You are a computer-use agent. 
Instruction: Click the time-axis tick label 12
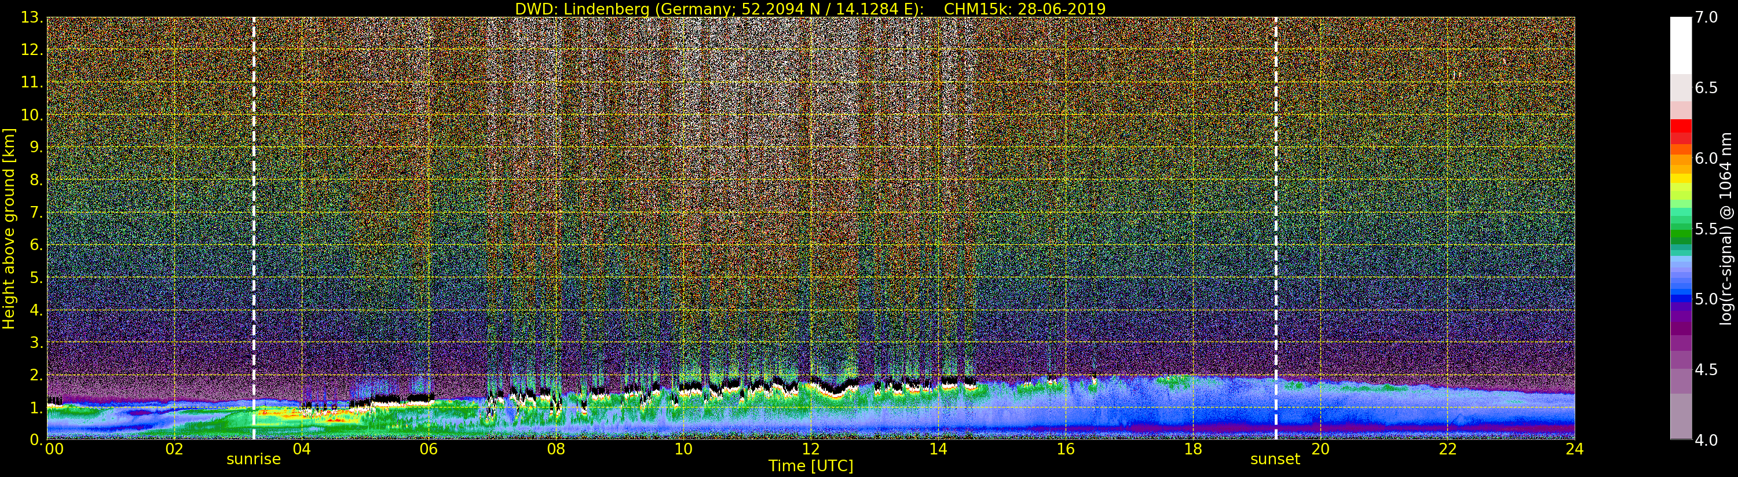click(x=811, y=449)
